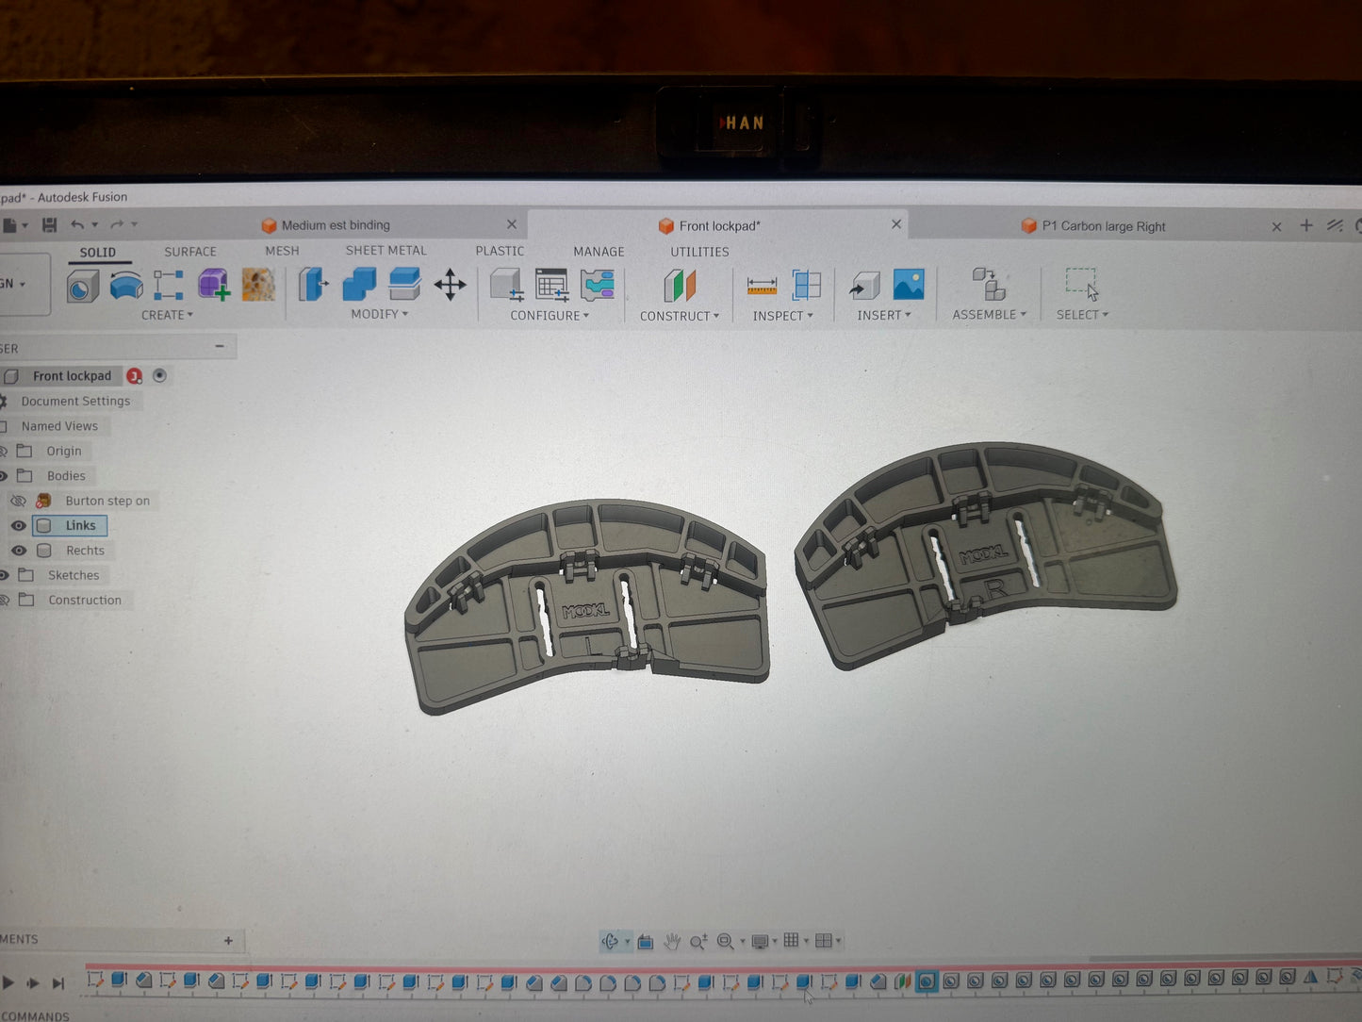Click the Save icon in the quick access bar
1362x1022 pixels.
point(50,224)
